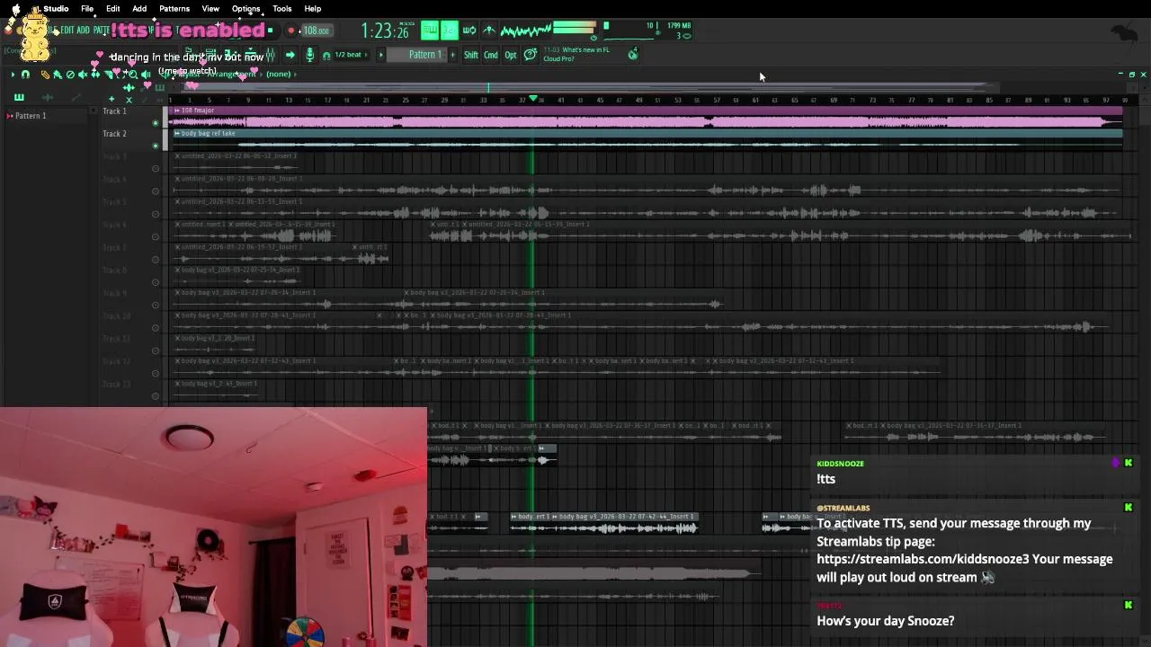Open the (none) arrangement dropdown
This screenshot has height=647, width=1151.
(x=281, y=74)
